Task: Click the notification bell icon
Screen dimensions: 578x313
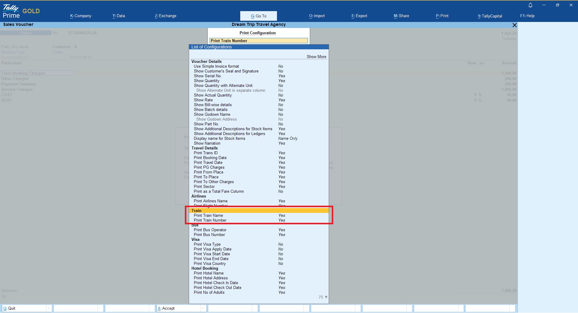Action: [530, 5]
